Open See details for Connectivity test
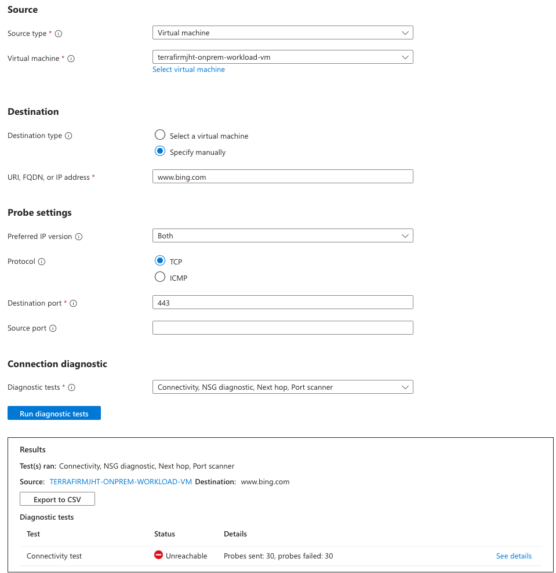 pos(514,556)
